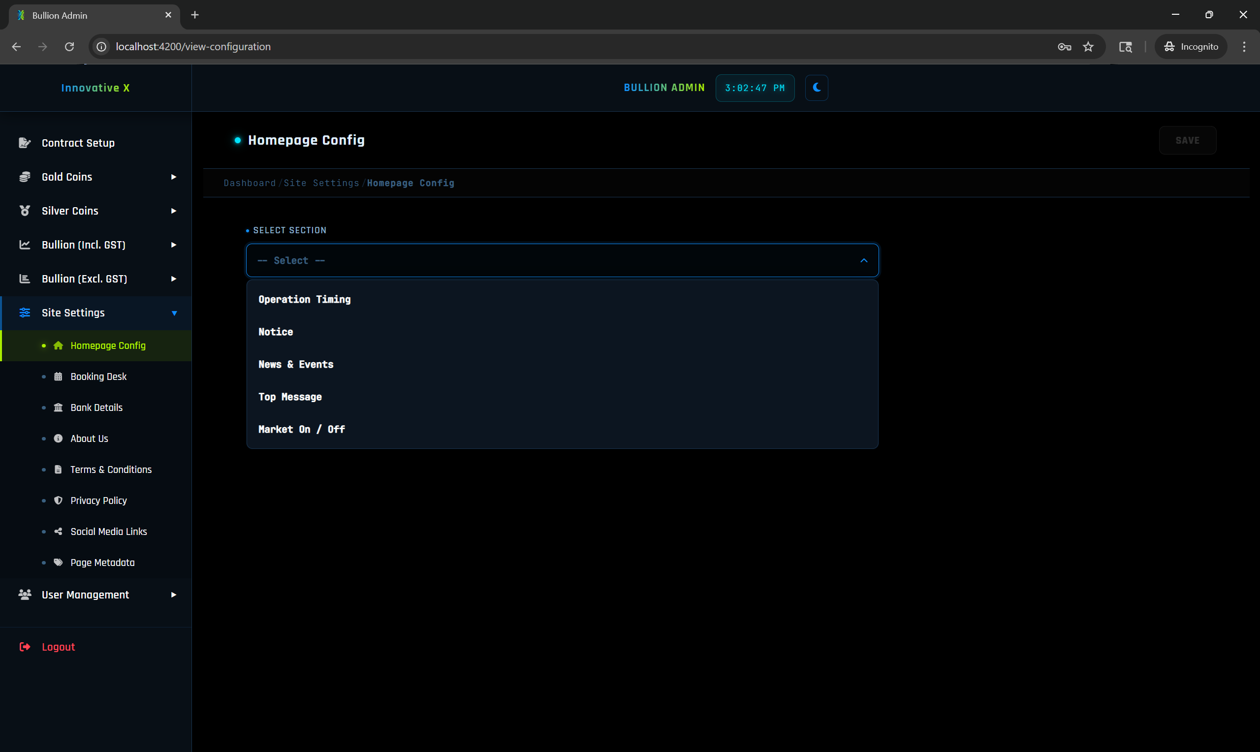Click the Terms & Conditions document icon
This screenshot has height=752, width=1260.
tap(58, 469)
